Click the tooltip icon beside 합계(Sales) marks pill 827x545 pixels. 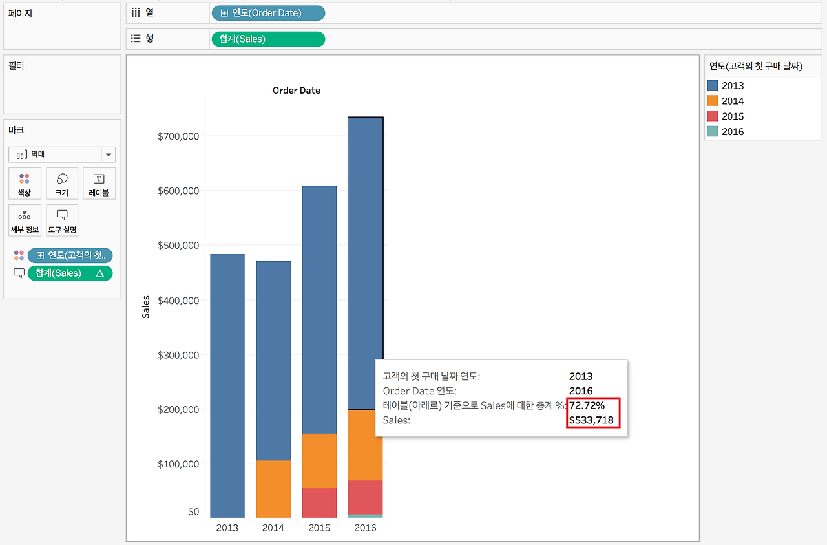[x=19, y=273]
